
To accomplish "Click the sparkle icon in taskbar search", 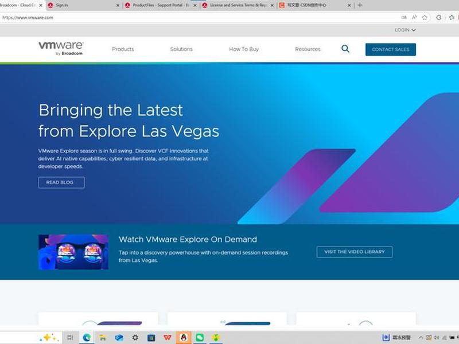I will 49,337.
